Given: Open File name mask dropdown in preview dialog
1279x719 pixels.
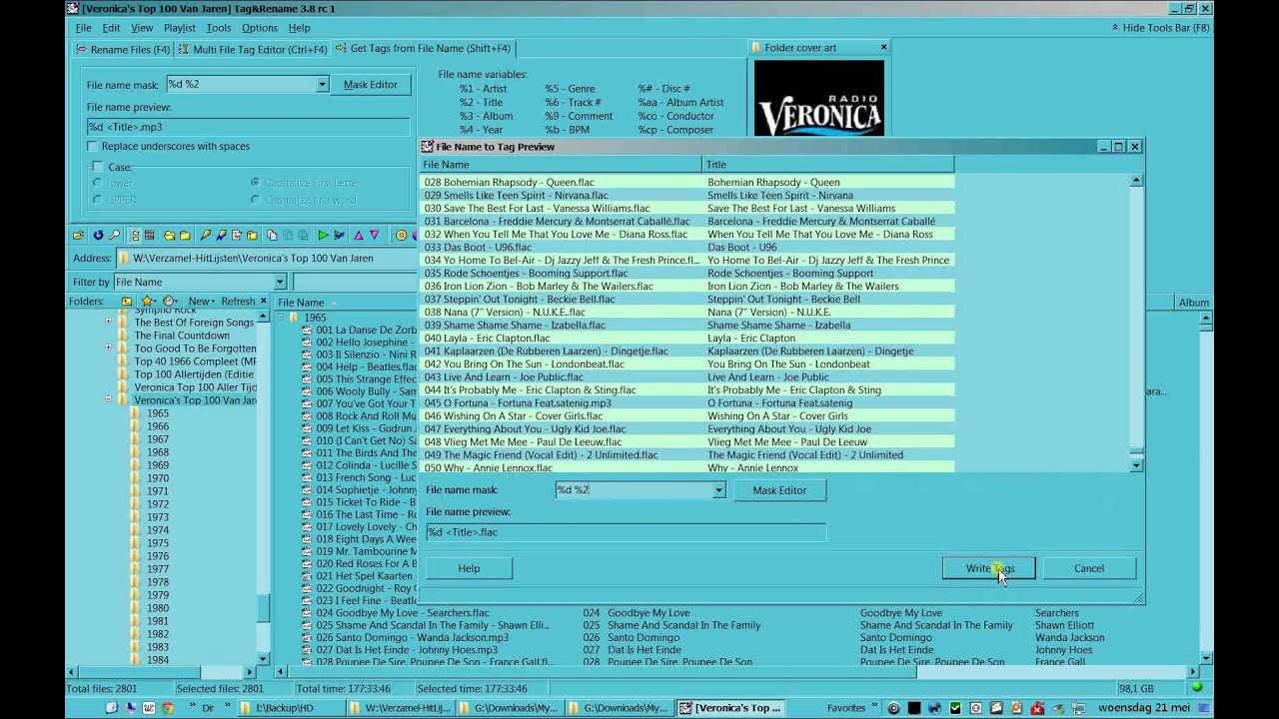Looking at the screenshot, I should (x=718, y=490).
